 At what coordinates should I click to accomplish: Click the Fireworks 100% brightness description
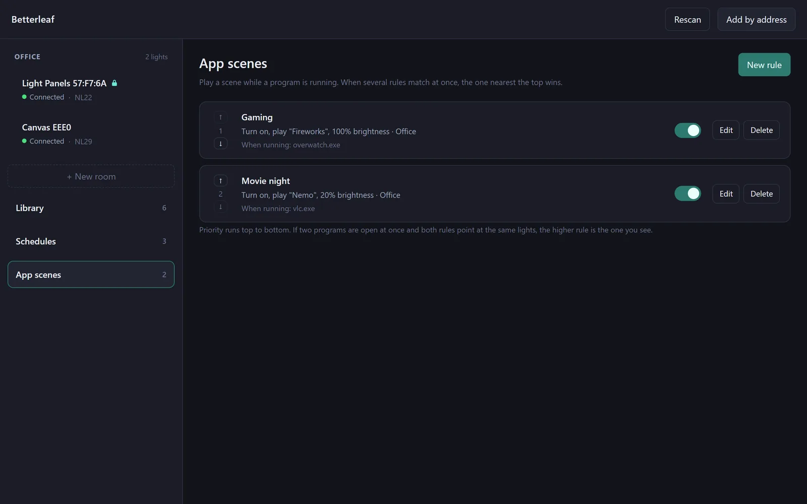click(328, 132)
